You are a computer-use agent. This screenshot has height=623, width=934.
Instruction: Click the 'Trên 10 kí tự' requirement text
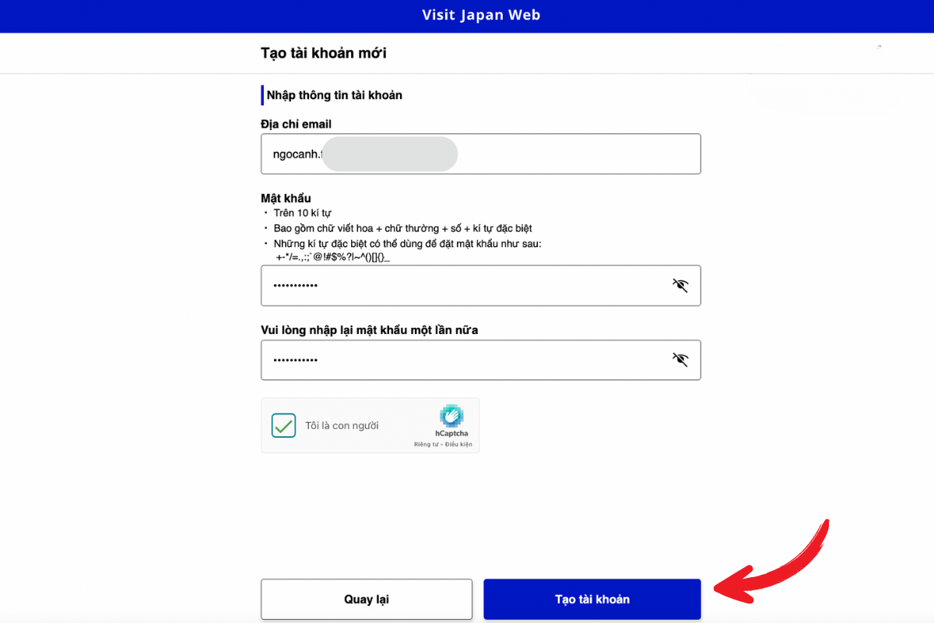point(303,213)
